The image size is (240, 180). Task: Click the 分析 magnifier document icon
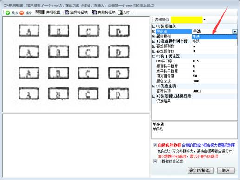pos(120,12)
